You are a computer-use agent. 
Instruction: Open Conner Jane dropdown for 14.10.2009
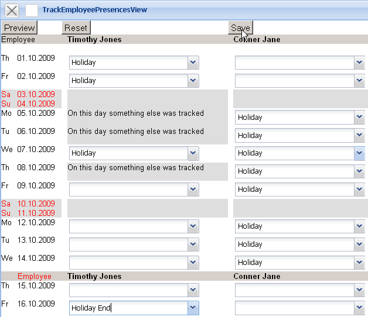tap(359, 263)
